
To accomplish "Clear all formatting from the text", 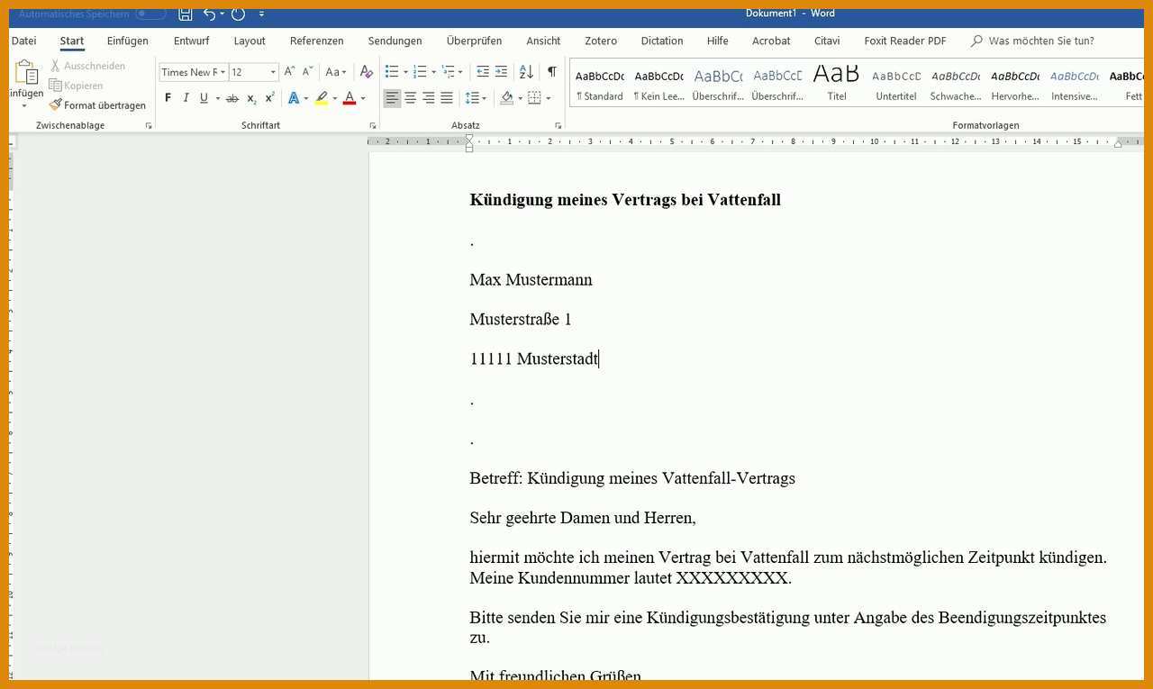I will [366, 71].
